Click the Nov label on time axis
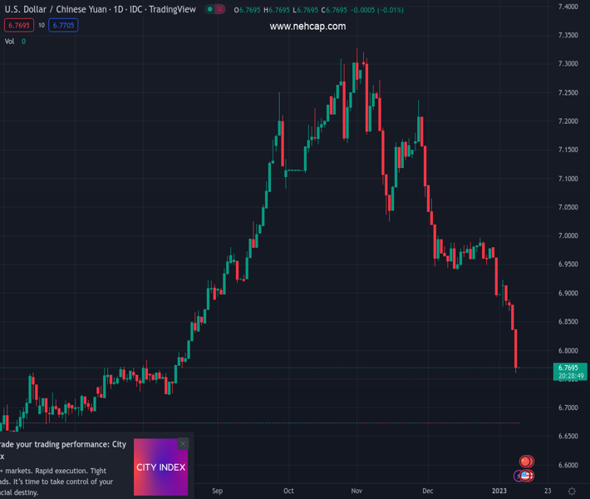The width and height of the screenshot is (590, 499). tap(357, 491)
